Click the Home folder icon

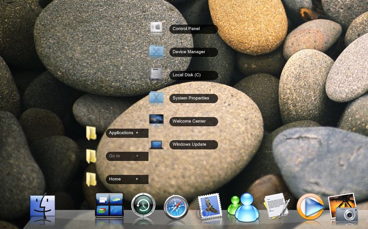(91, 179)
